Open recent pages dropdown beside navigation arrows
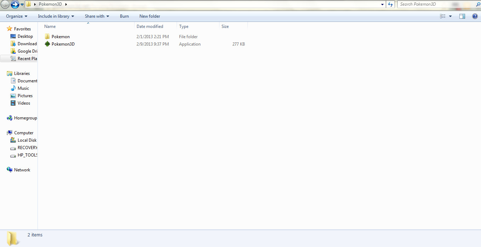481x247 pixels. (22, 5)
